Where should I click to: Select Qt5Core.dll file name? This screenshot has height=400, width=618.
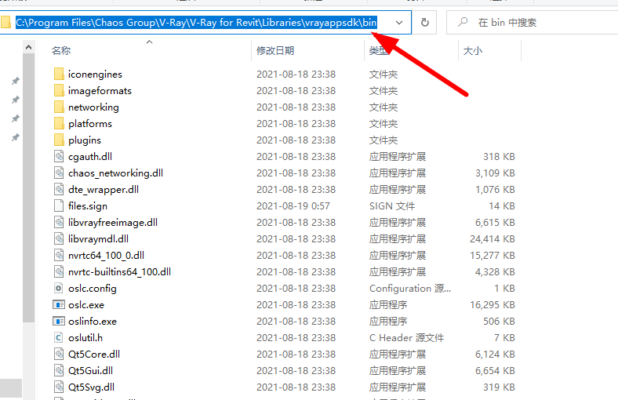pyautogui.click(x=94, y=355)
